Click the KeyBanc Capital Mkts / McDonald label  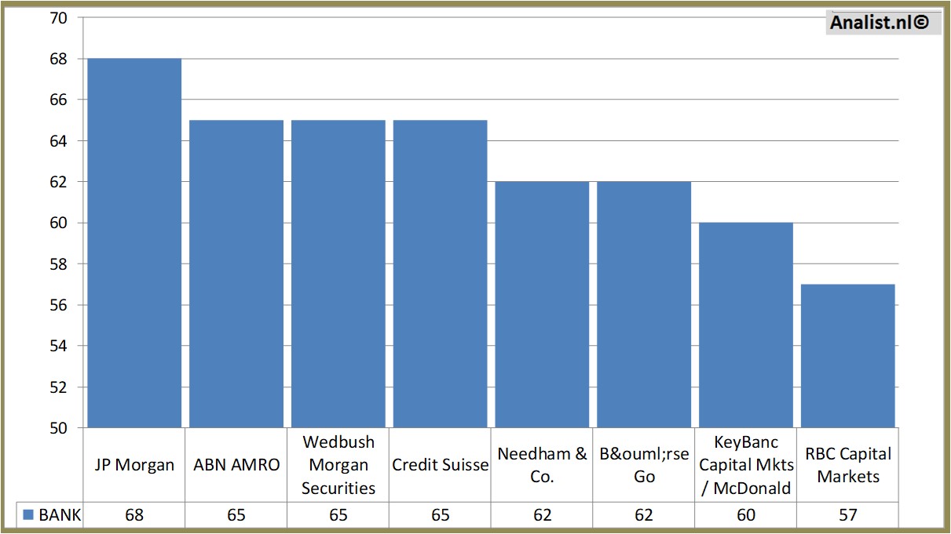click(746, 465)
